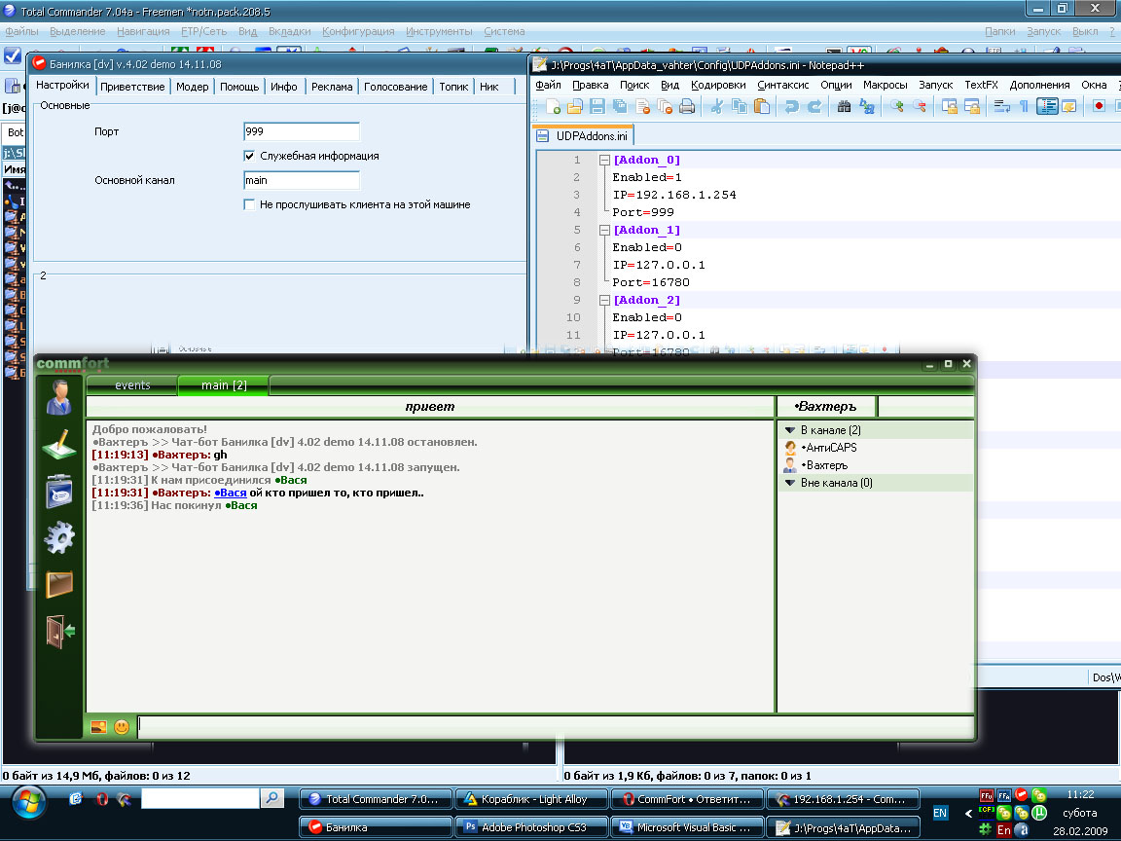The image size is (1121, 841).
Task: Expand the Вне канала (0) group
Action: (789, 483)
